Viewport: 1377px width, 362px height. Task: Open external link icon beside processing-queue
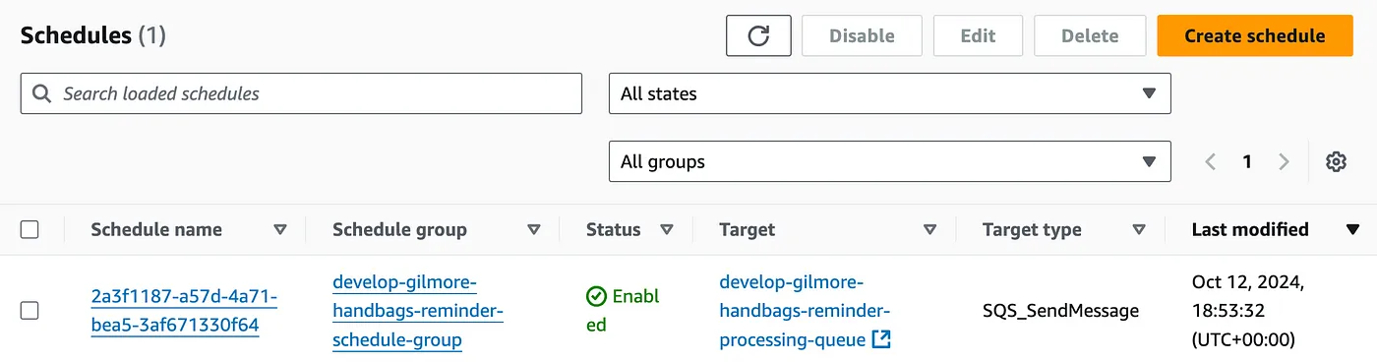[882, 340]
